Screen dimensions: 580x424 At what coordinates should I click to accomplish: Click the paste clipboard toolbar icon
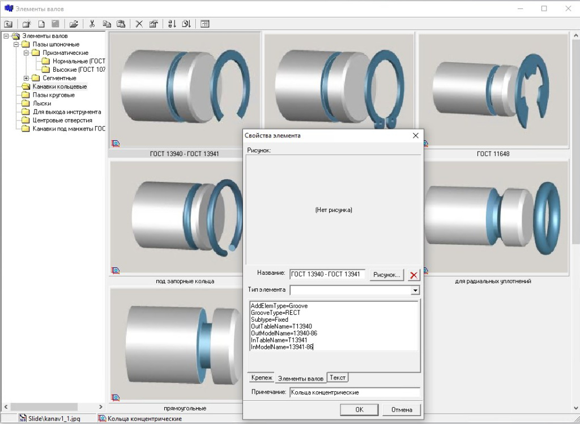click(121, 24)
